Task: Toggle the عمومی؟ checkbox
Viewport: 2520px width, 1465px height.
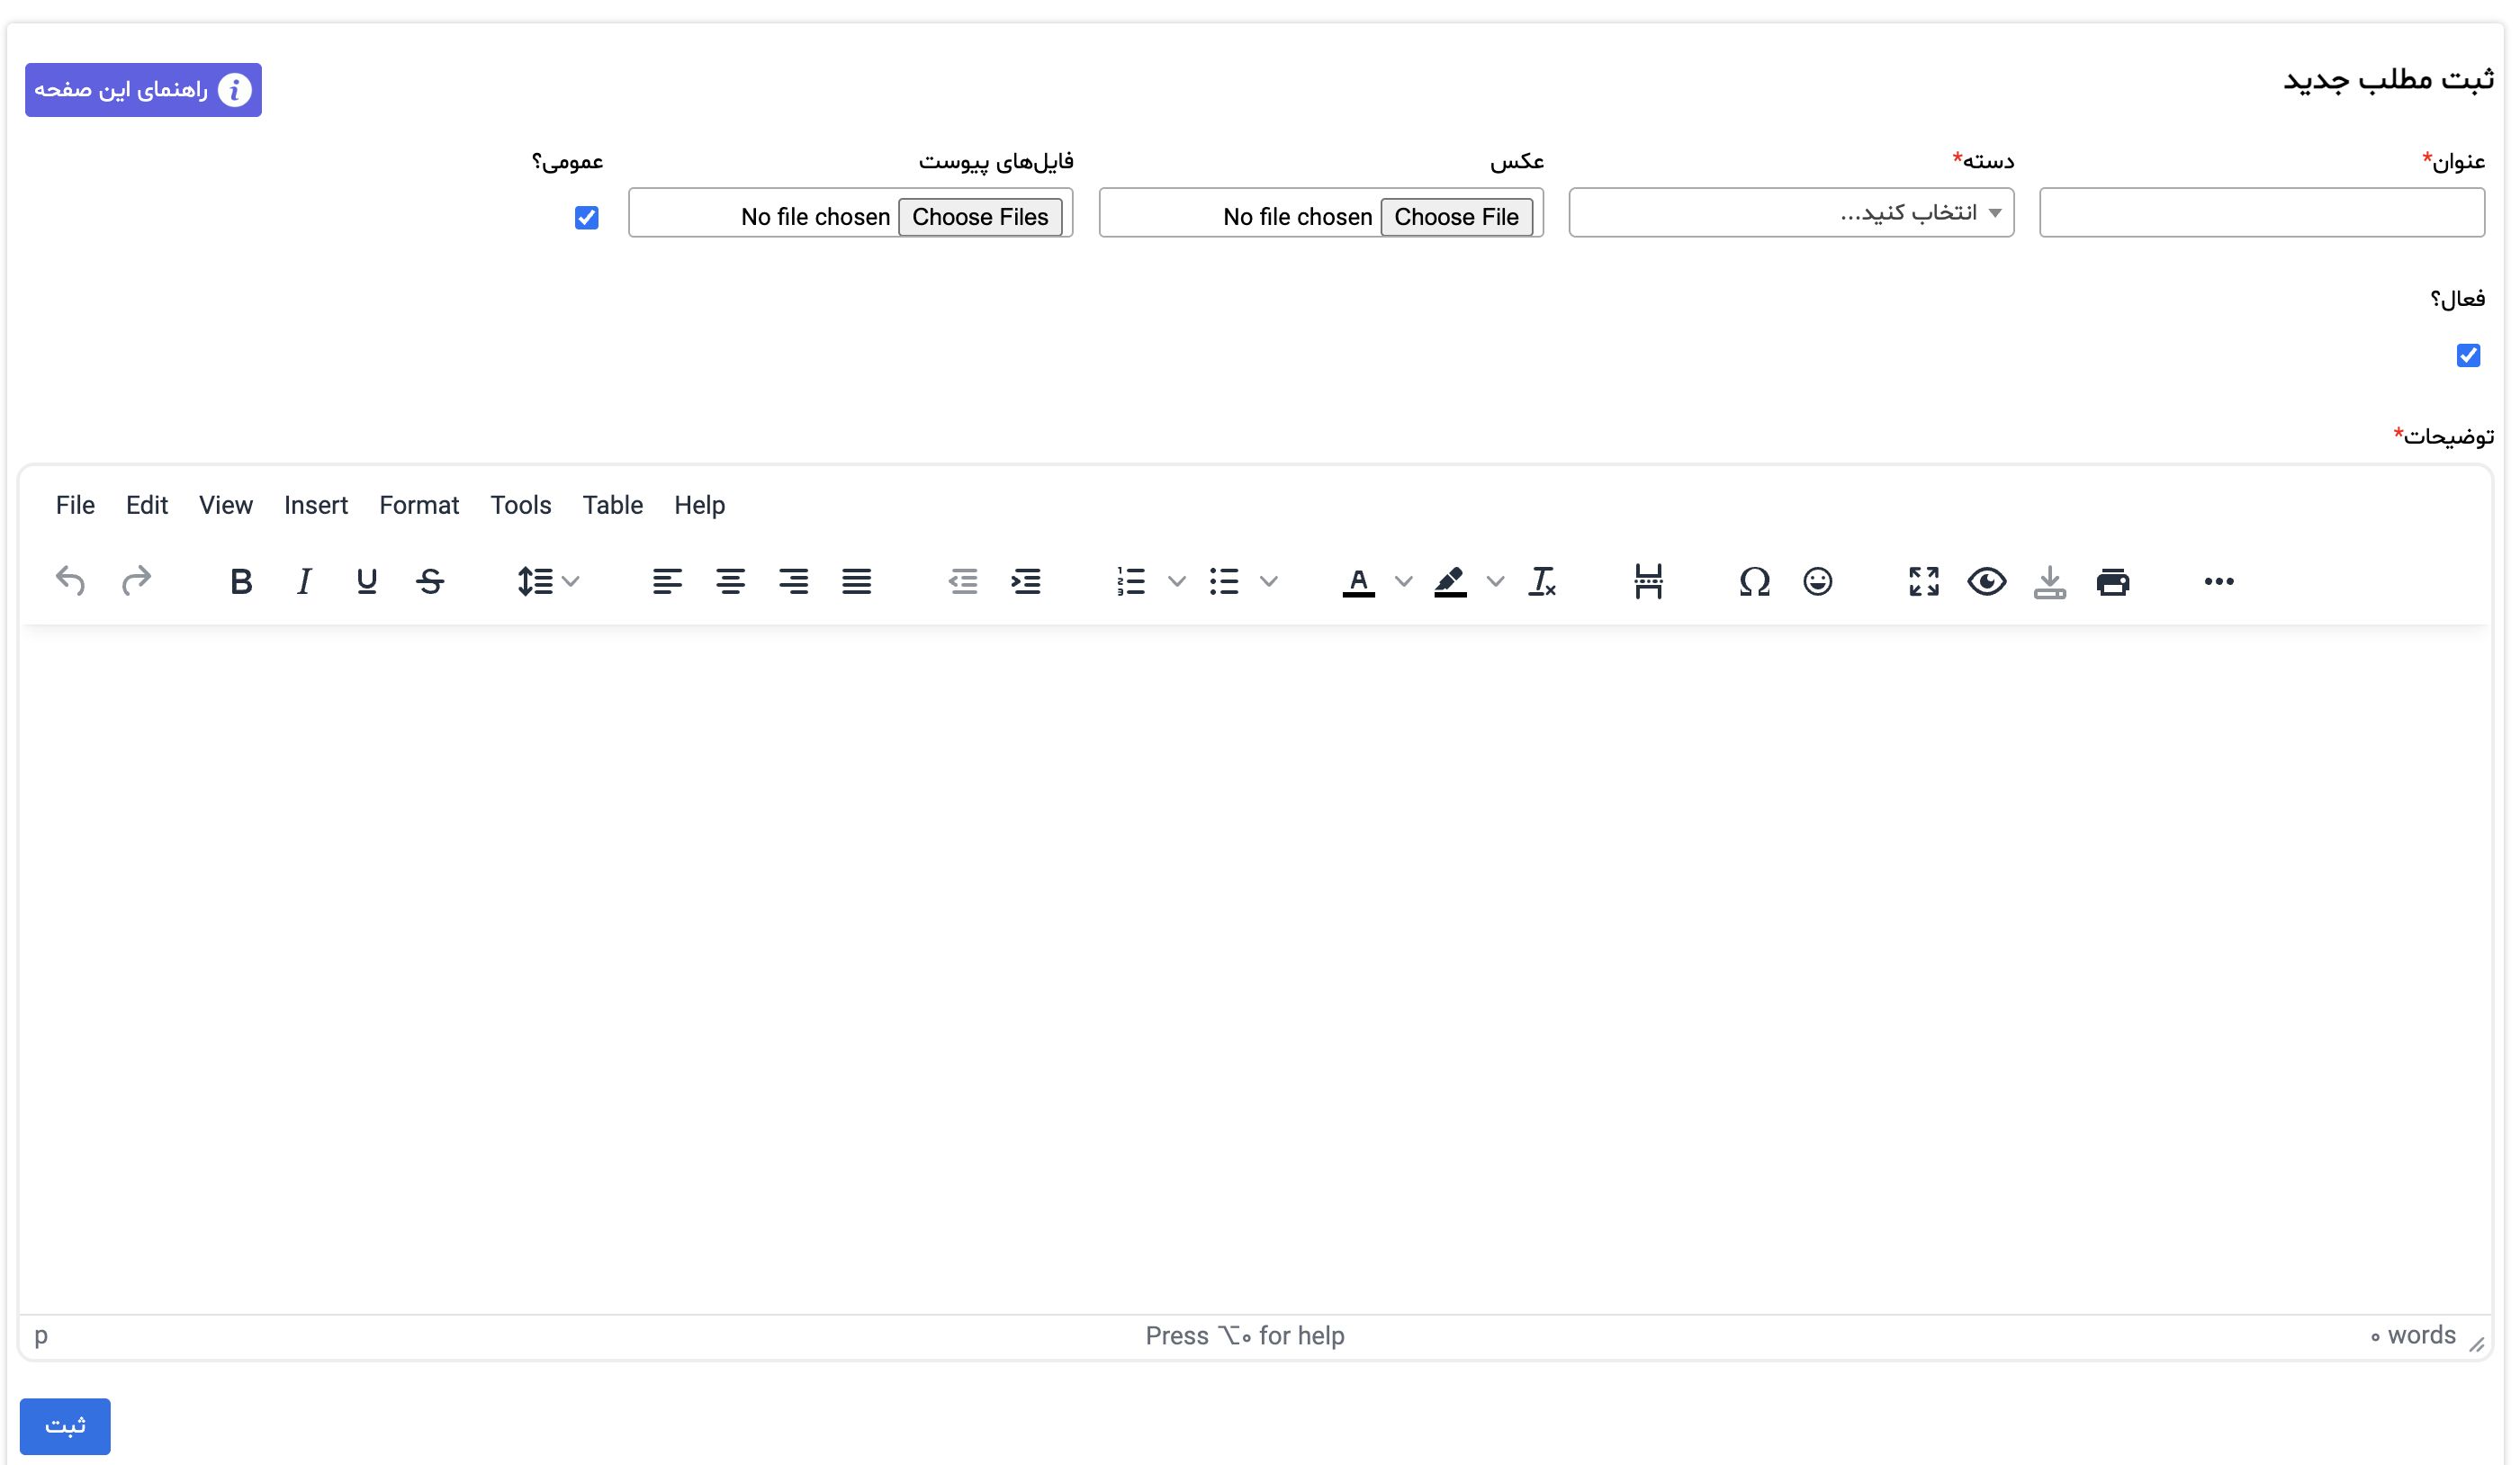Action: tap(587, 217)
